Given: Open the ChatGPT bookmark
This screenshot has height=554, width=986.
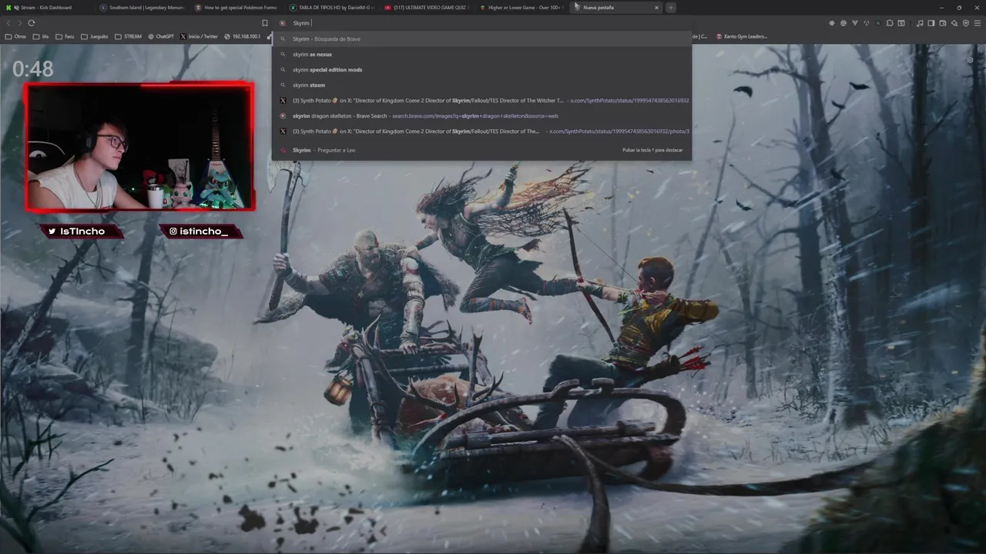Looking at the screenshot, I should point(161,36).
